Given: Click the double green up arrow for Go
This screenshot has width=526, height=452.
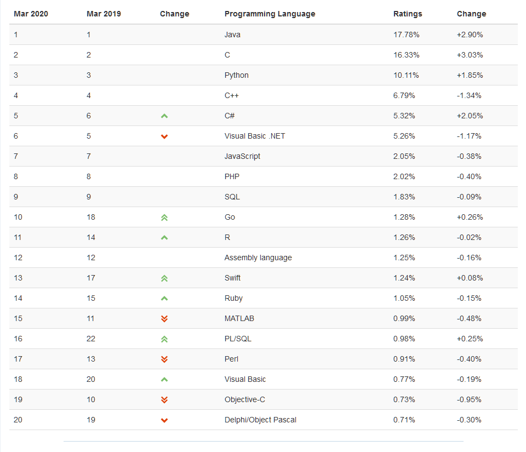Looking at the screenshot, I should tap(164, 218).
